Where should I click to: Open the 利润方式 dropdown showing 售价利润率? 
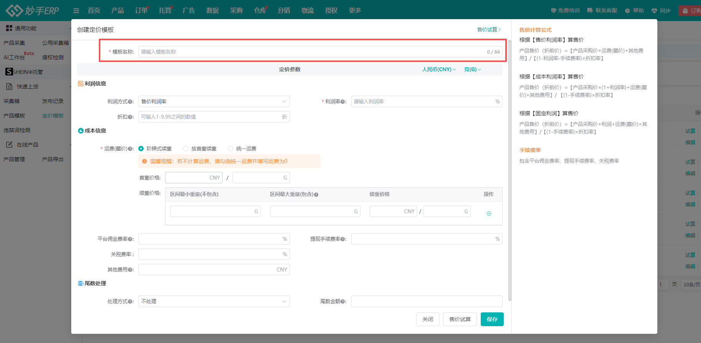pos(214,101)
